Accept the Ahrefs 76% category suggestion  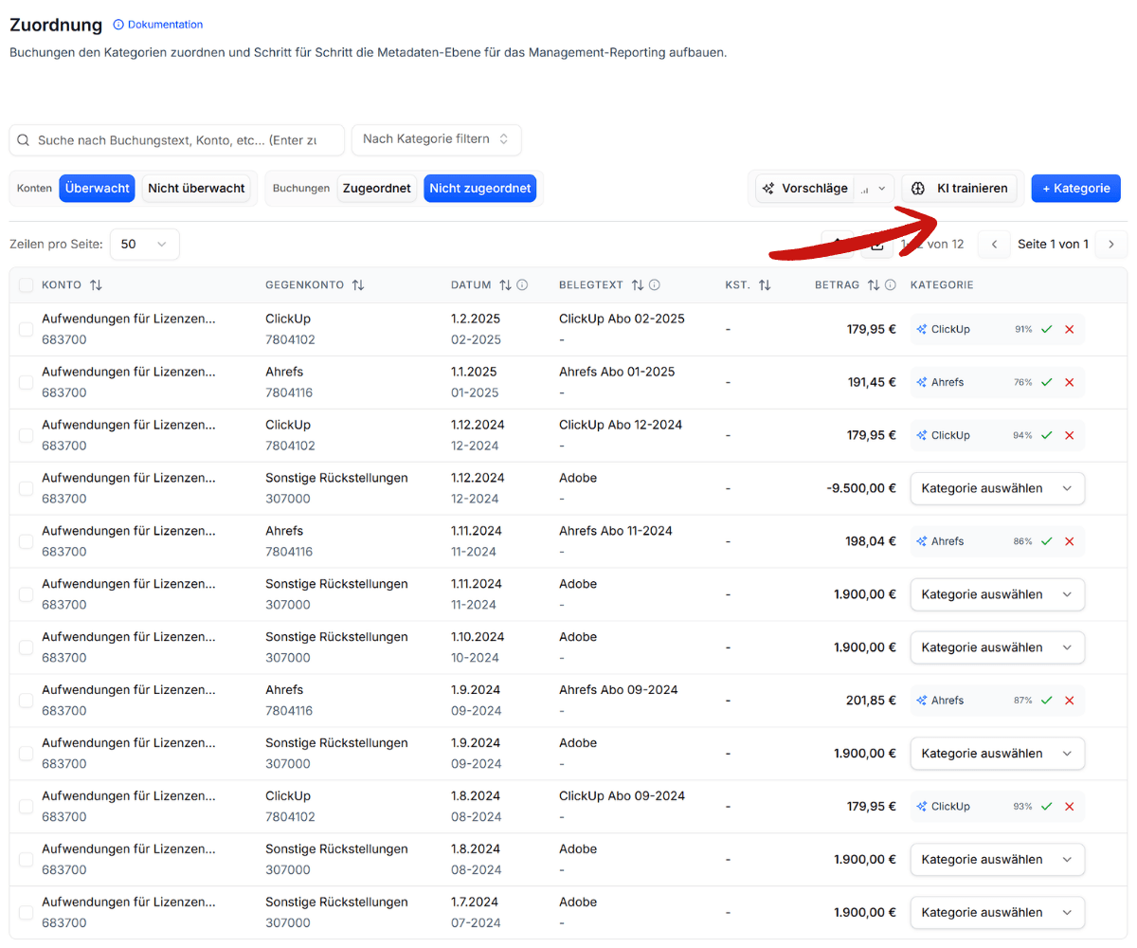click(1047, 382)
